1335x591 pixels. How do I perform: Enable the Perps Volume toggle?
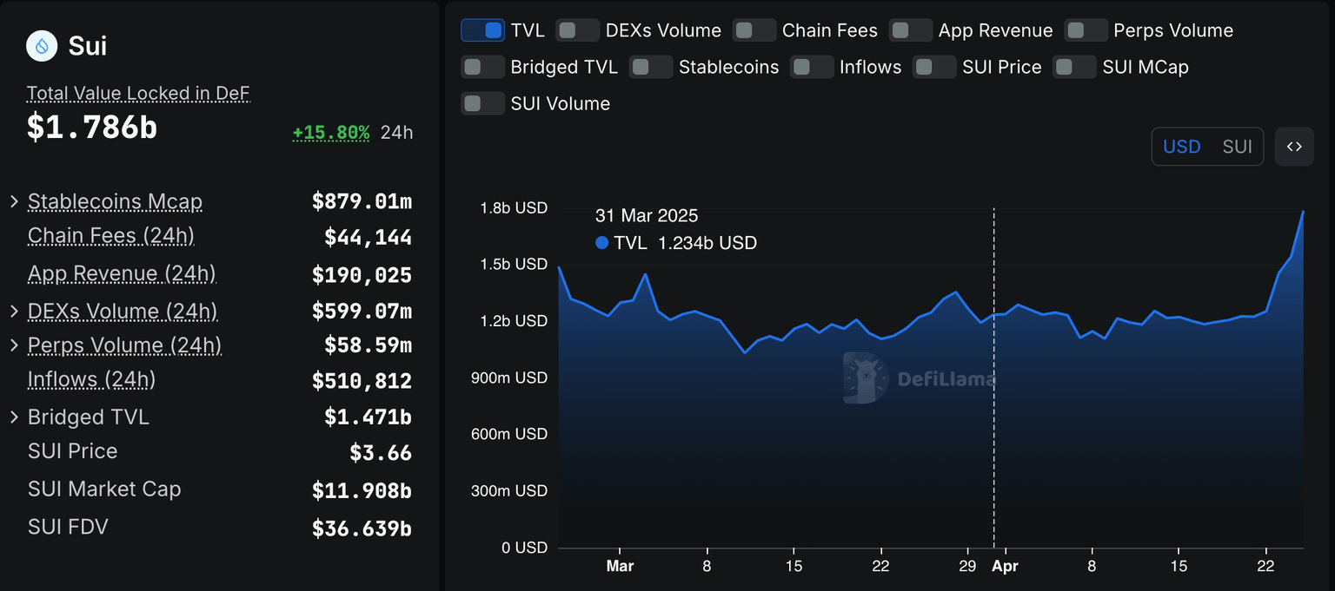(x=1086, y=30)
